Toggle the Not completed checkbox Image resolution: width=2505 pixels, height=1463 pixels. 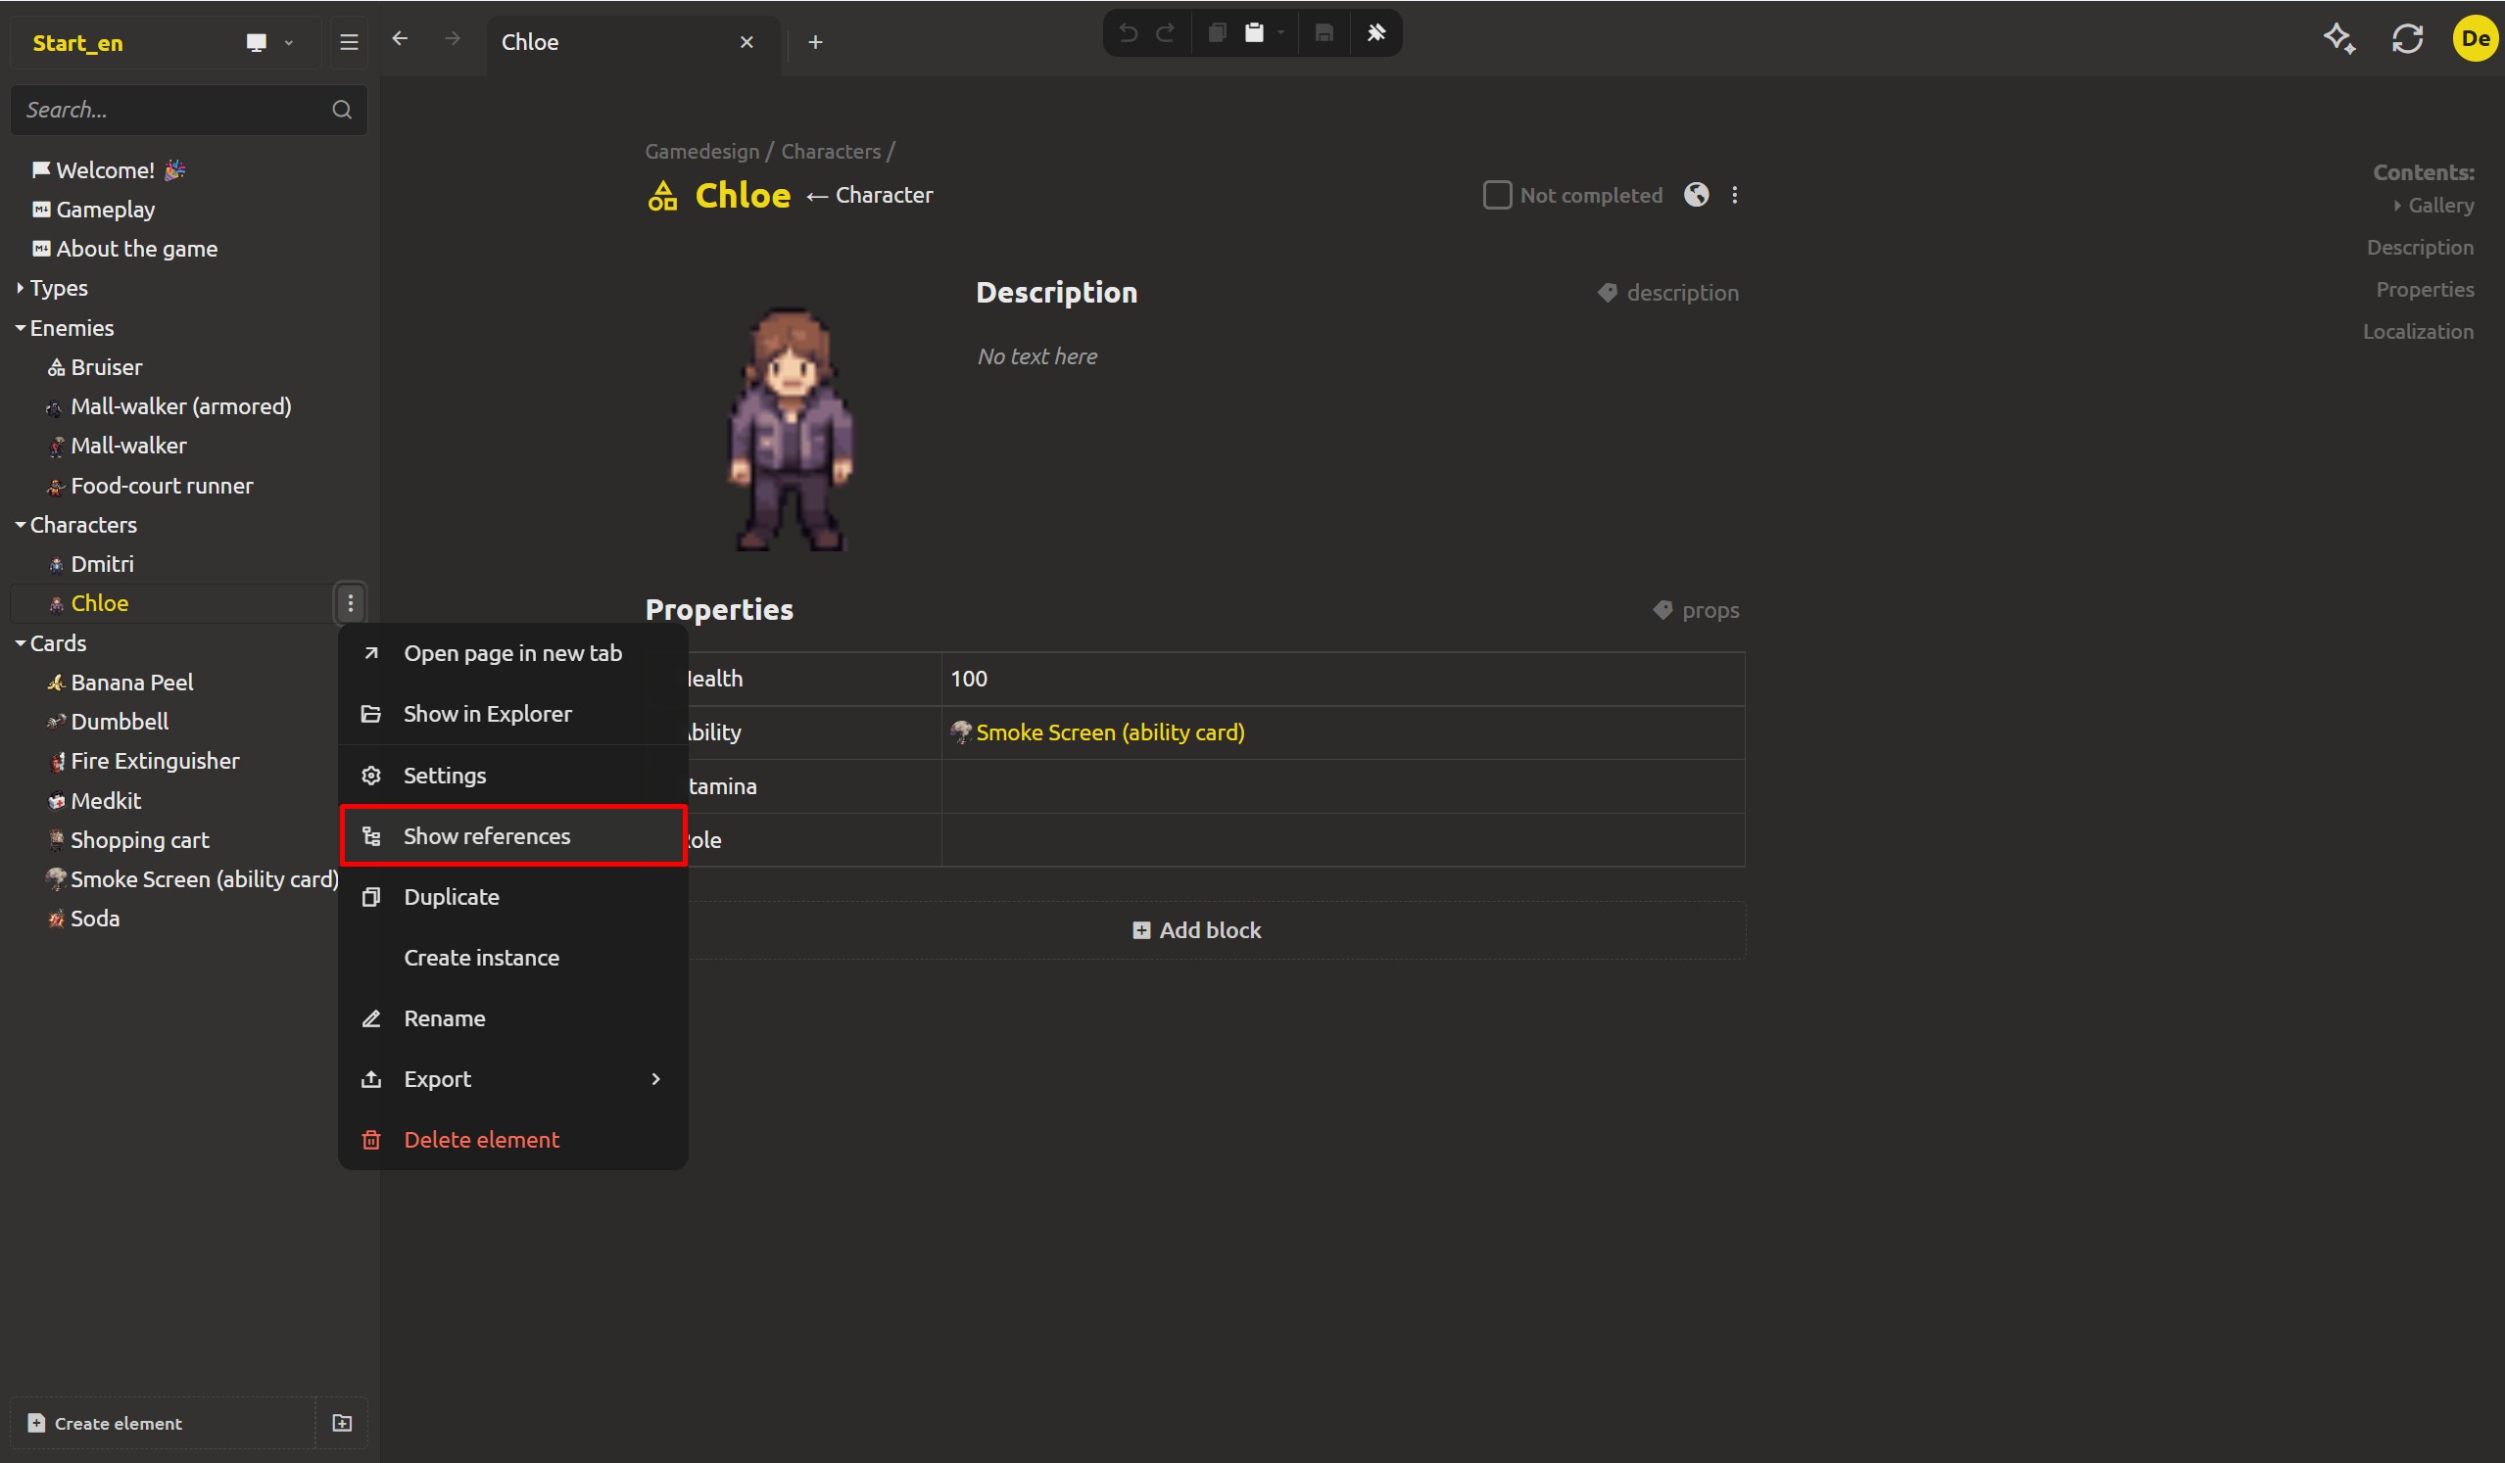[x=1497, y=195]
